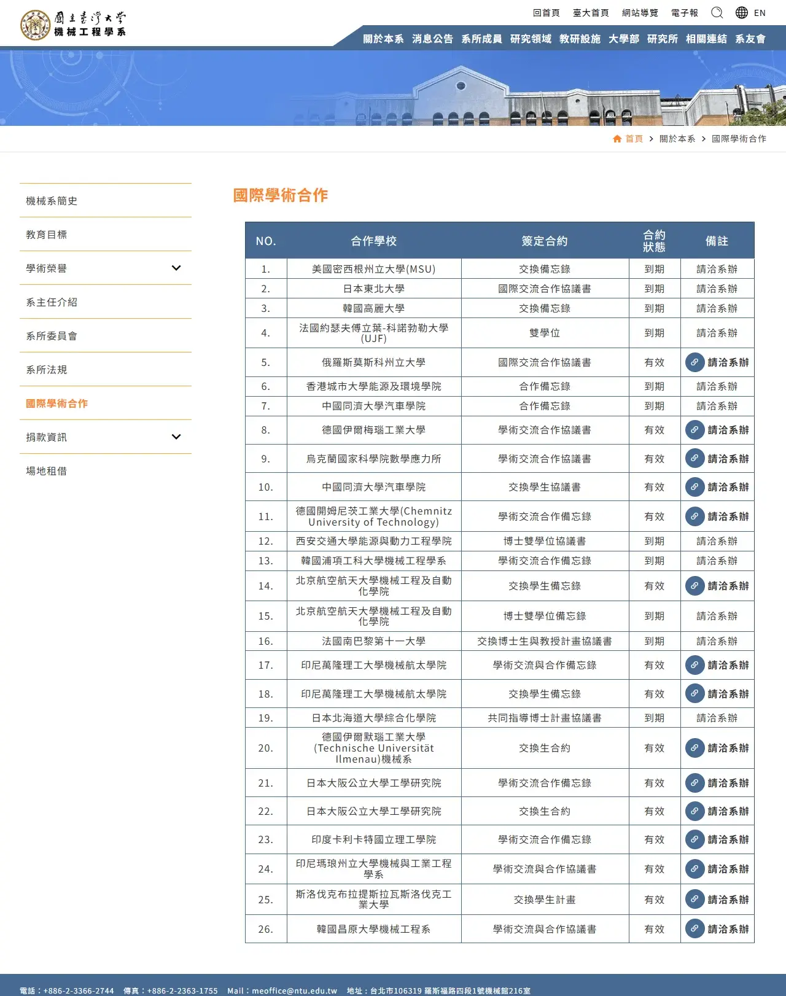Click 香港城市大學能源及環境學院 cell
The width and height of the screenshot is (786, 996).
click(x=374, y=386)
